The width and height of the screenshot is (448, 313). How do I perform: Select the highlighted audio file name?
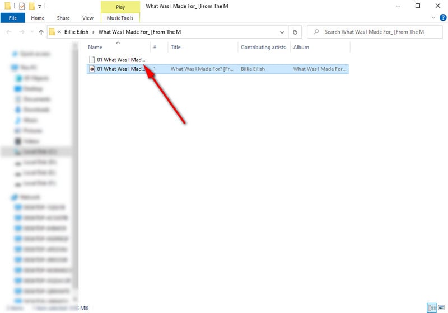121,69
